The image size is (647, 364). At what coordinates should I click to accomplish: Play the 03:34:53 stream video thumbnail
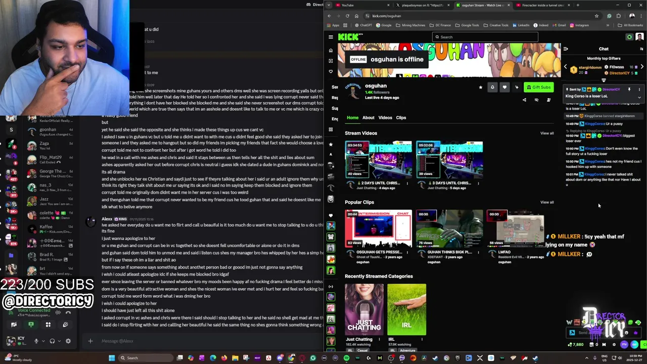pyautogui.click(x=378, y=160)
